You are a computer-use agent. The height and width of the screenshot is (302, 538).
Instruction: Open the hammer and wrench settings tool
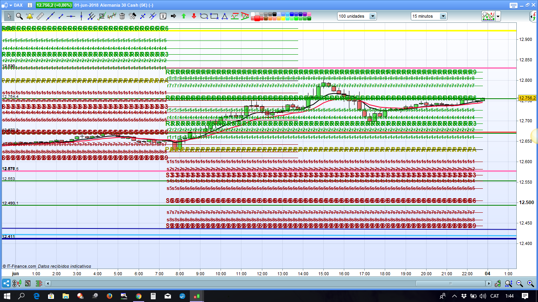click(132, 16)
